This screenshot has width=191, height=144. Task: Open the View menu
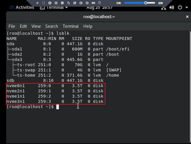click(x=36, y=26)
